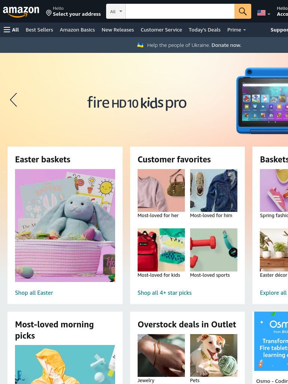Open the All search category dropdown
This screenshot has height=384, width=288.
[116, 11]
